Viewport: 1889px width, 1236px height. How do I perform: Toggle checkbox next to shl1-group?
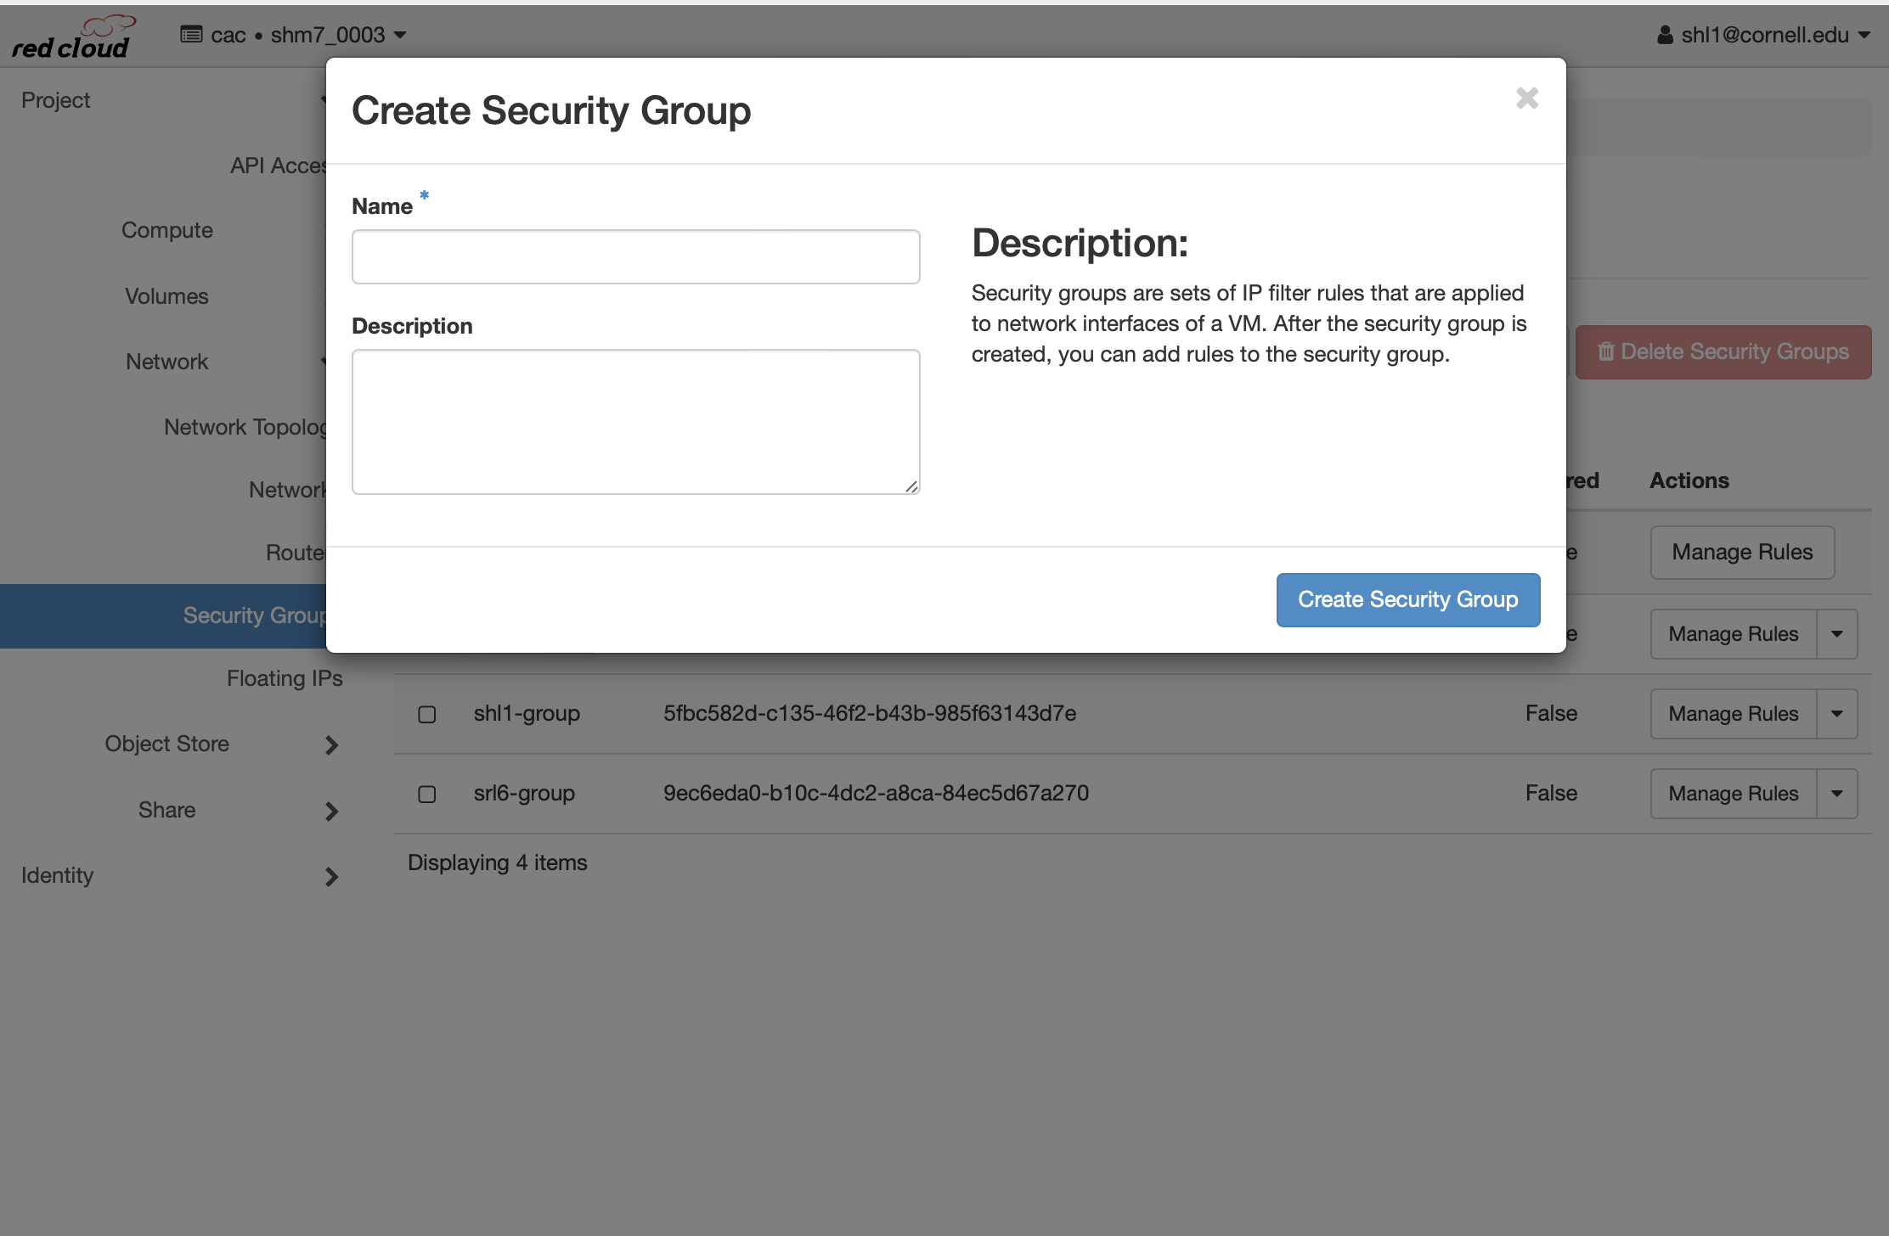click(x=428, y=715)
